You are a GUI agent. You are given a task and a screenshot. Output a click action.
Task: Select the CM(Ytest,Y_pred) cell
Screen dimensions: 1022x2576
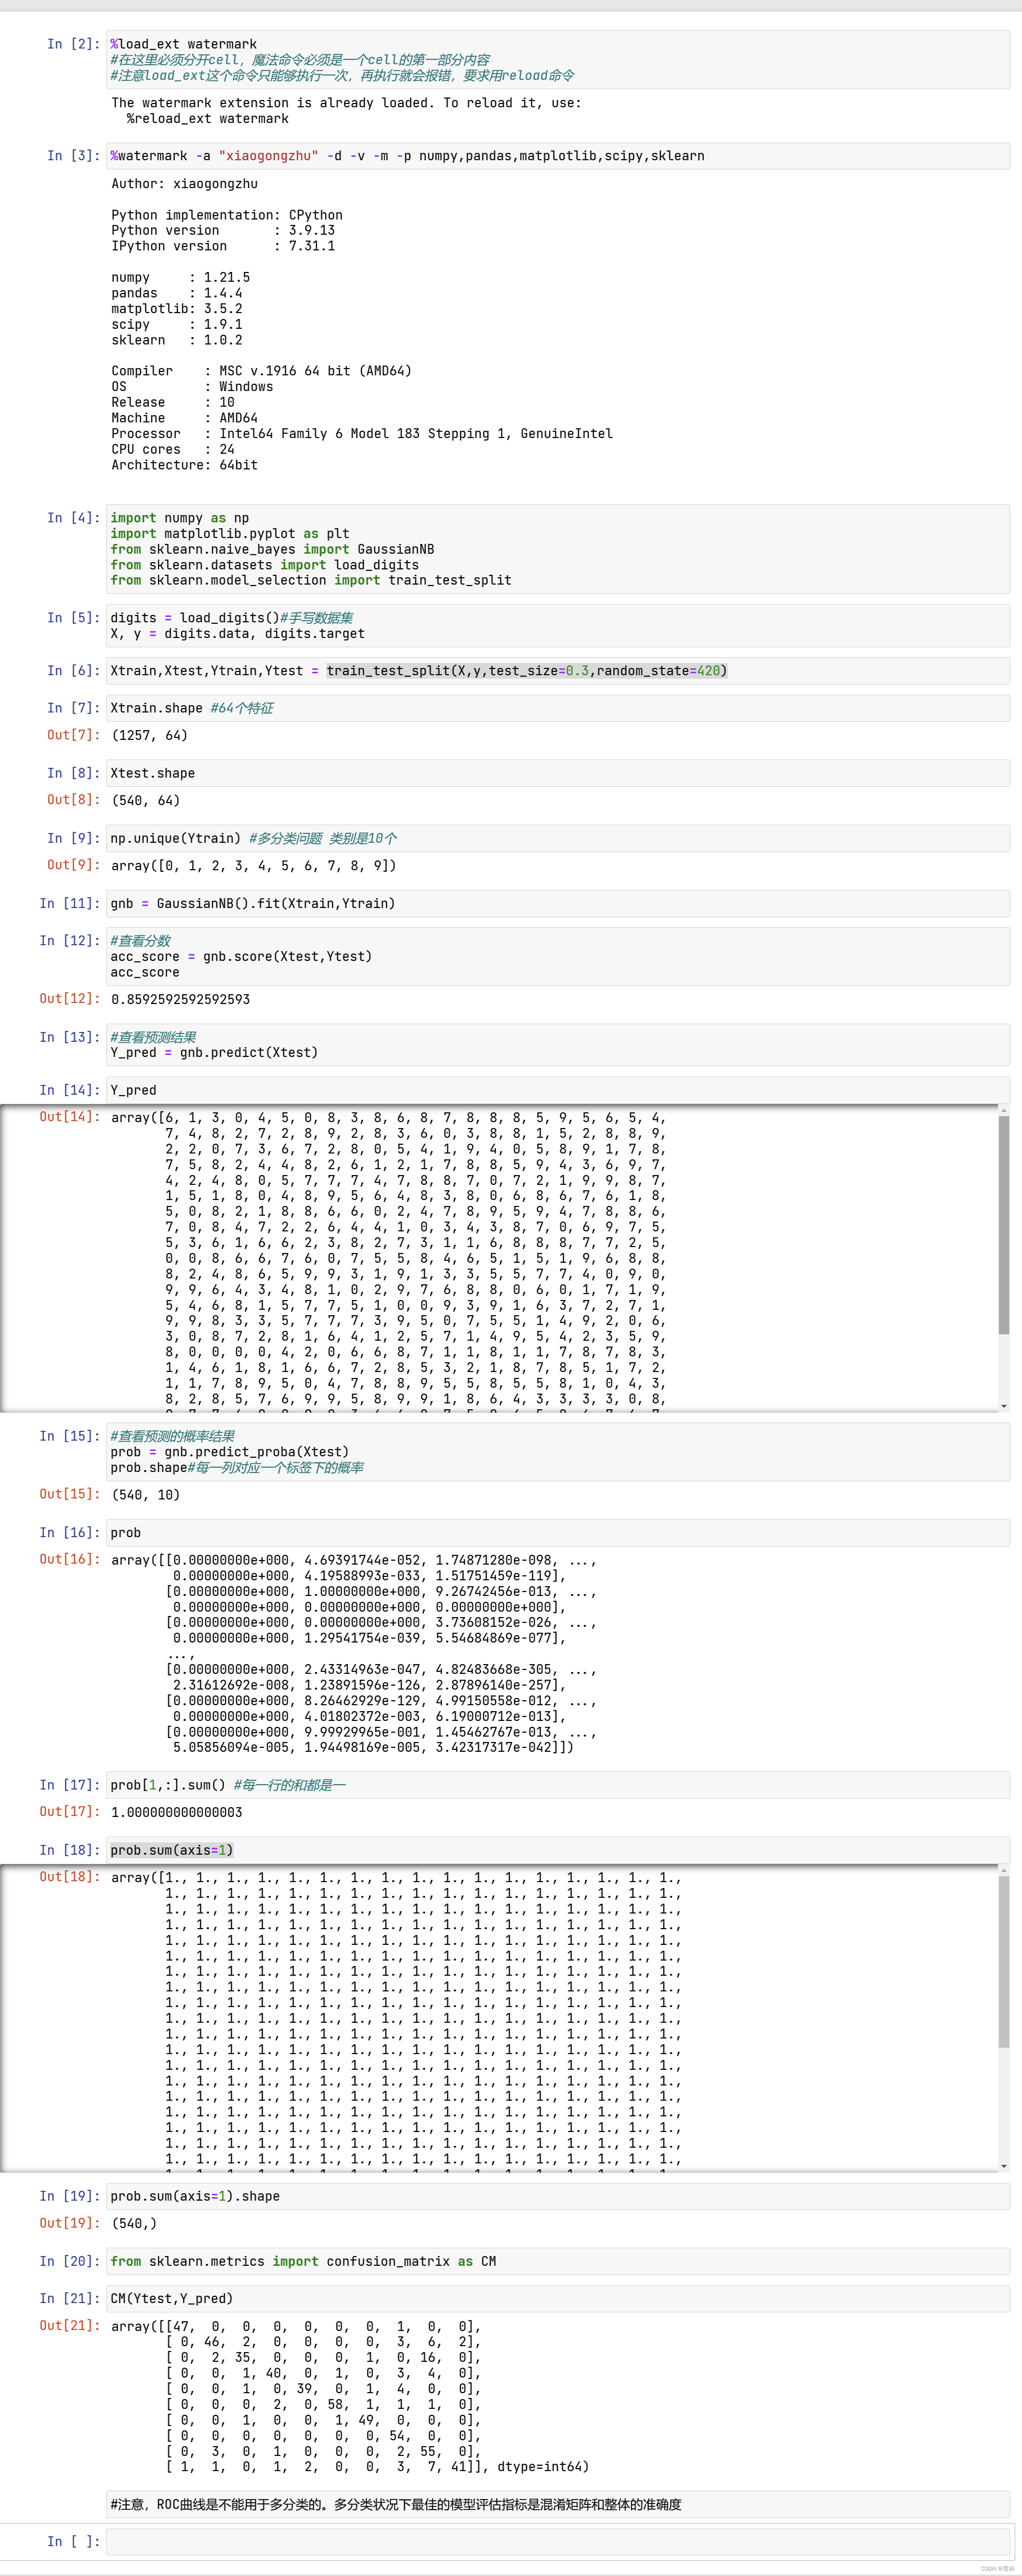pos(558,2298)
